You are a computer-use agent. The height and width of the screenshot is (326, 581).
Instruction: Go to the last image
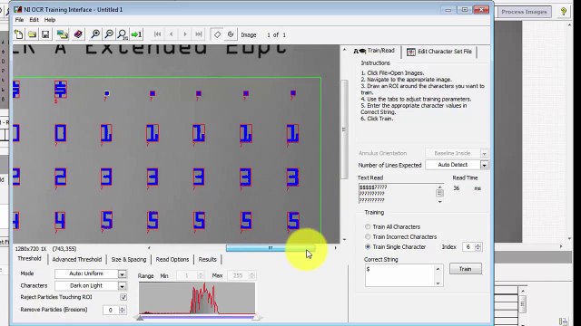[x=199, y=34]
